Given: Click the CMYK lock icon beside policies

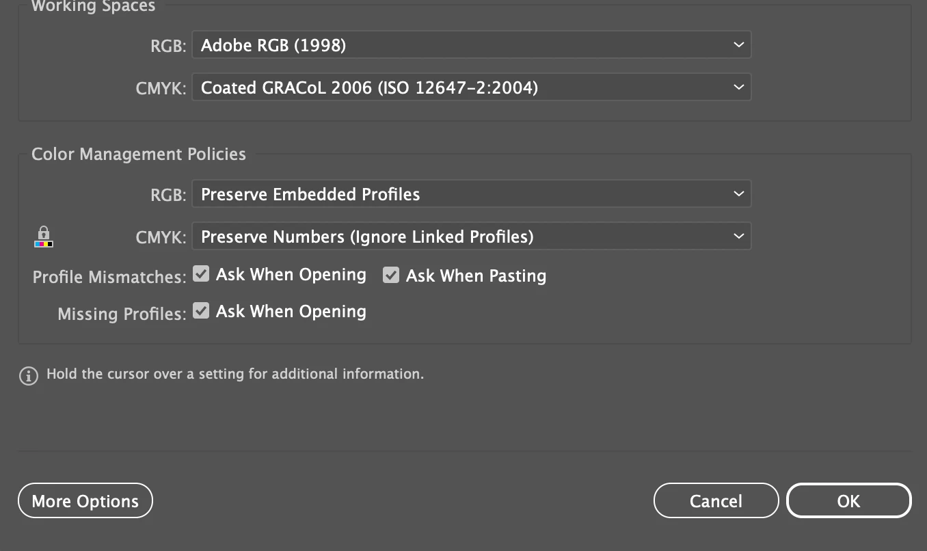Looking at the screenshot, I should point(44,237).
